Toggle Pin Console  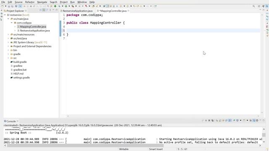click(x=234, y=120)
